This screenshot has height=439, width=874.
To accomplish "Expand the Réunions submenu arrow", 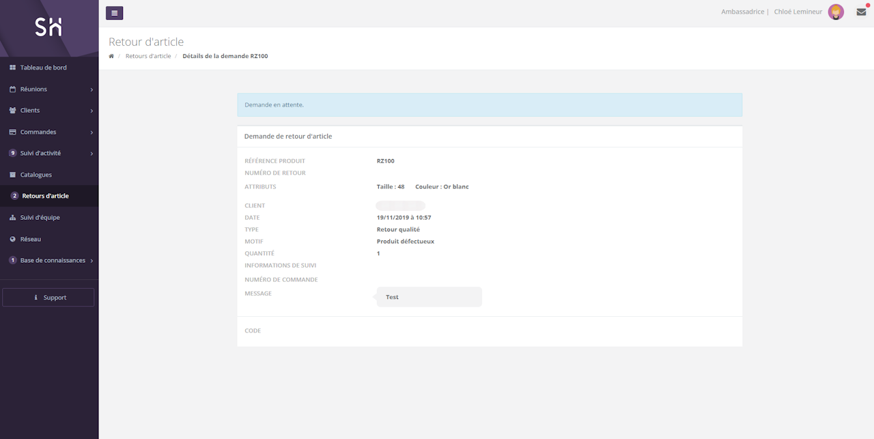I will coord(91,89).
